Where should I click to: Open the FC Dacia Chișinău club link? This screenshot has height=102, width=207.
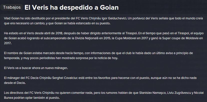click(38, 78)
